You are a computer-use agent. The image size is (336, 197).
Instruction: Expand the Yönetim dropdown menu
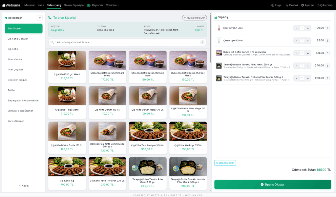click(x=113, y=5)
